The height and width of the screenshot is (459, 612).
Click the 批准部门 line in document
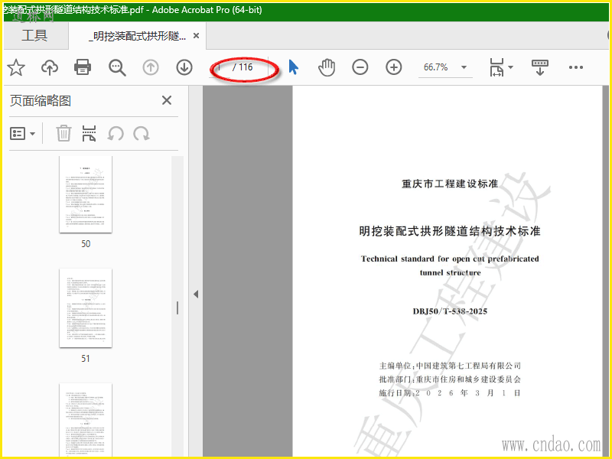pos(450,379)
